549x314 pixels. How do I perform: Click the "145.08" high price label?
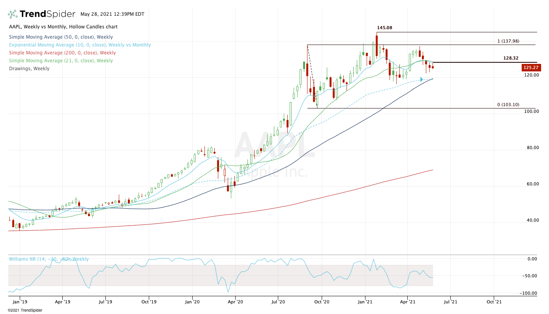point(384,28)
